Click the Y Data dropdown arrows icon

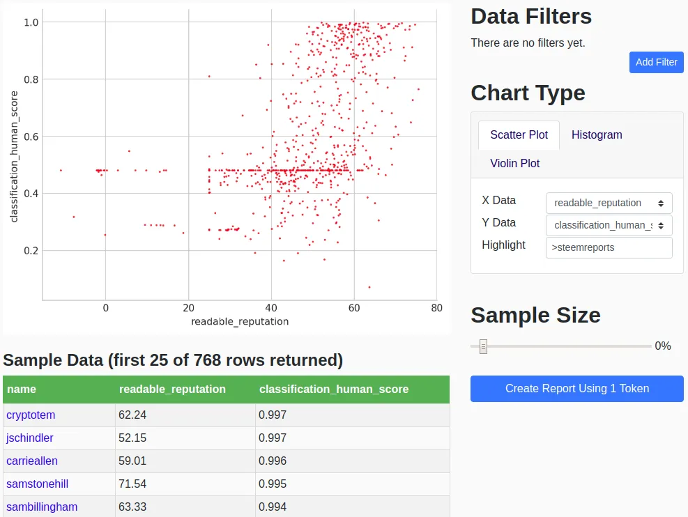click(x=661, y=226)
